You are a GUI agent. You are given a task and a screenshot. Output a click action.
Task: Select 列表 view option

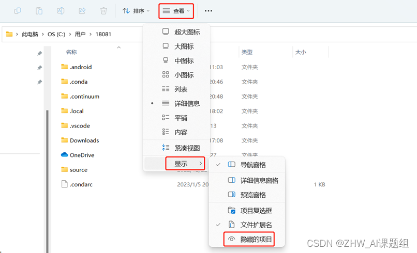tap(176, 89)
